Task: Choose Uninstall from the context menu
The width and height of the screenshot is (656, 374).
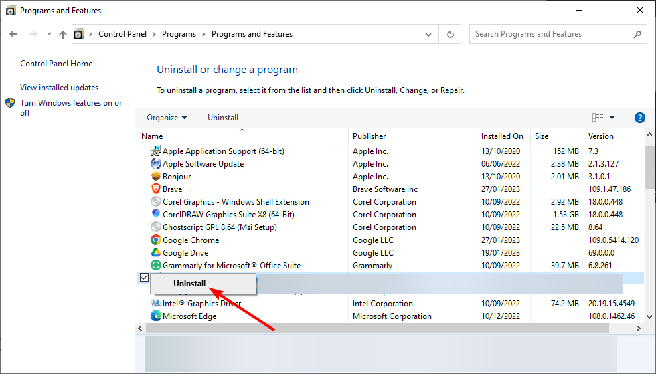Action: [x=203, y=284]
